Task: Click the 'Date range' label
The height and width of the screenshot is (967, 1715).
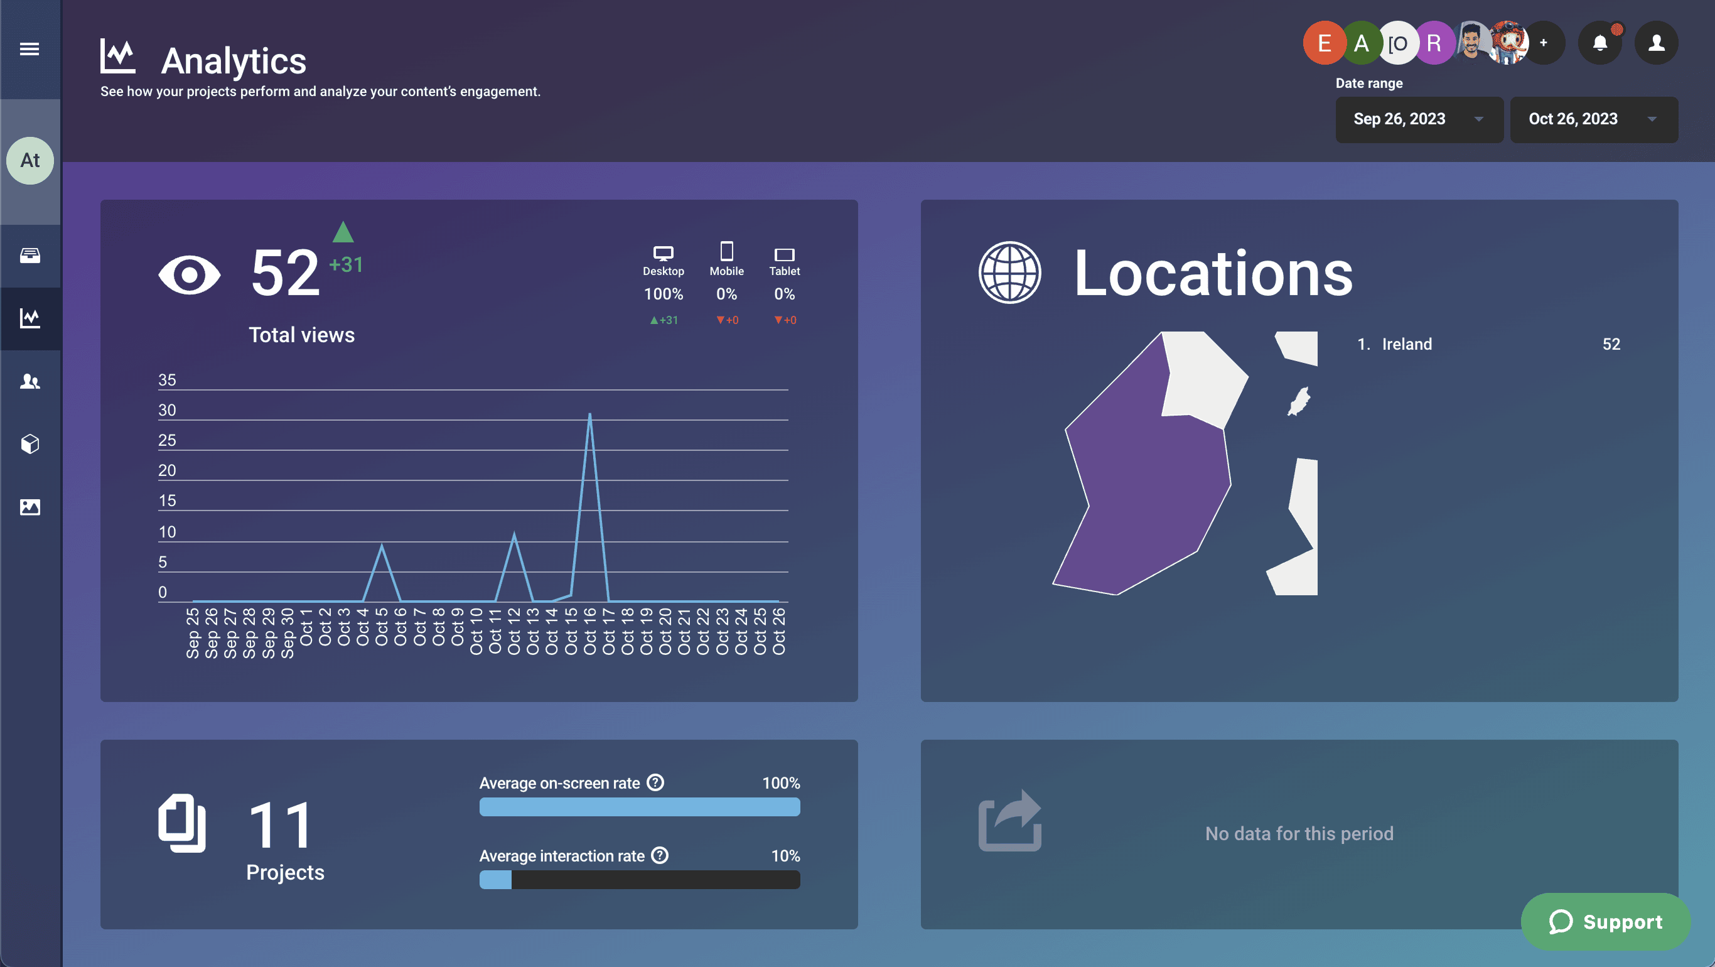Action: (1369, 84)
